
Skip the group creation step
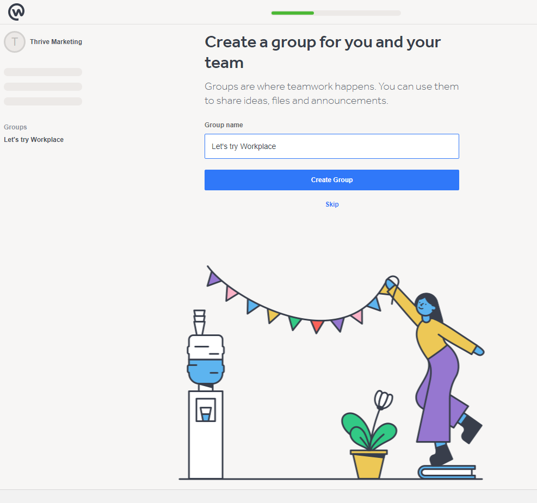click(x=332, y=204)
